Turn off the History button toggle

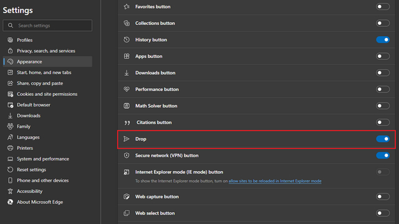(x=383, y=40)
